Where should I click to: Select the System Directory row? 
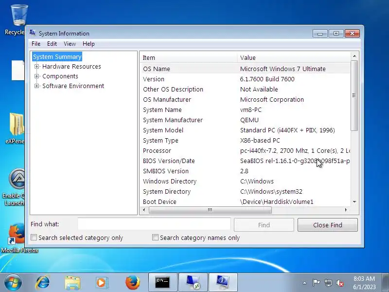(x=245, y=191)
